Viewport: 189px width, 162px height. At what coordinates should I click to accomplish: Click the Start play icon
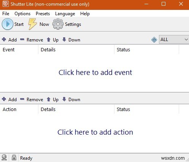[8, 24]
